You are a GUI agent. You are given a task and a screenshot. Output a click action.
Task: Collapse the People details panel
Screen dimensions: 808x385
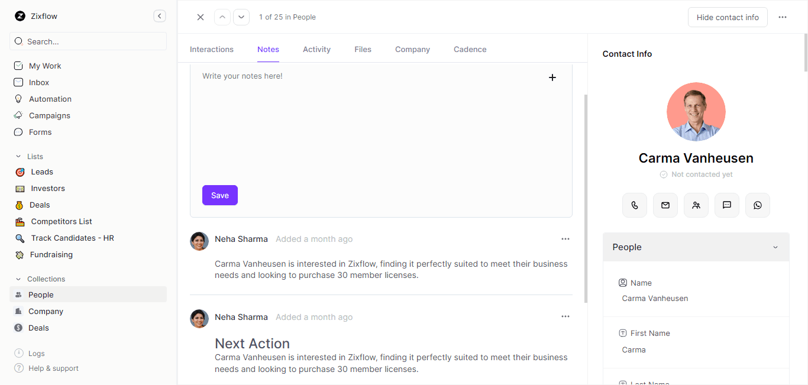(x=775, y=247)
